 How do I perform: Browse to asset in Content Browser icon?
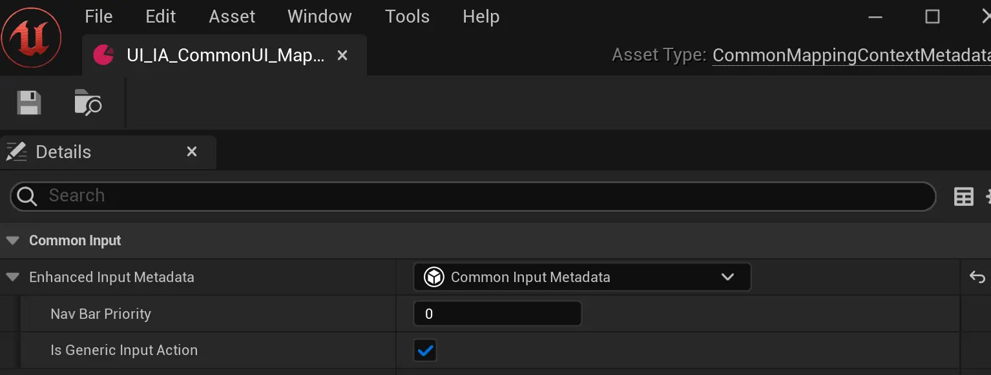[x=88, y=103]
